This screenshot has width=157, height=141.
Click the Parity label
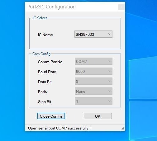click(43, 92)
